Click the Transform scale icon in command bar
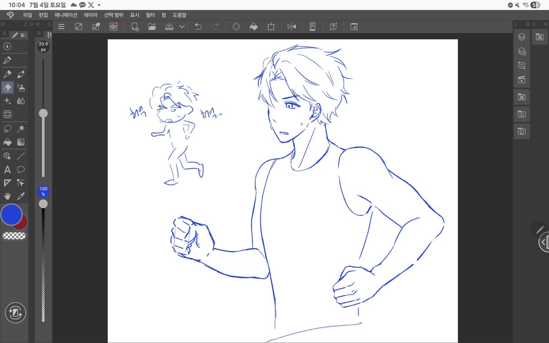 tap(271, 27)
